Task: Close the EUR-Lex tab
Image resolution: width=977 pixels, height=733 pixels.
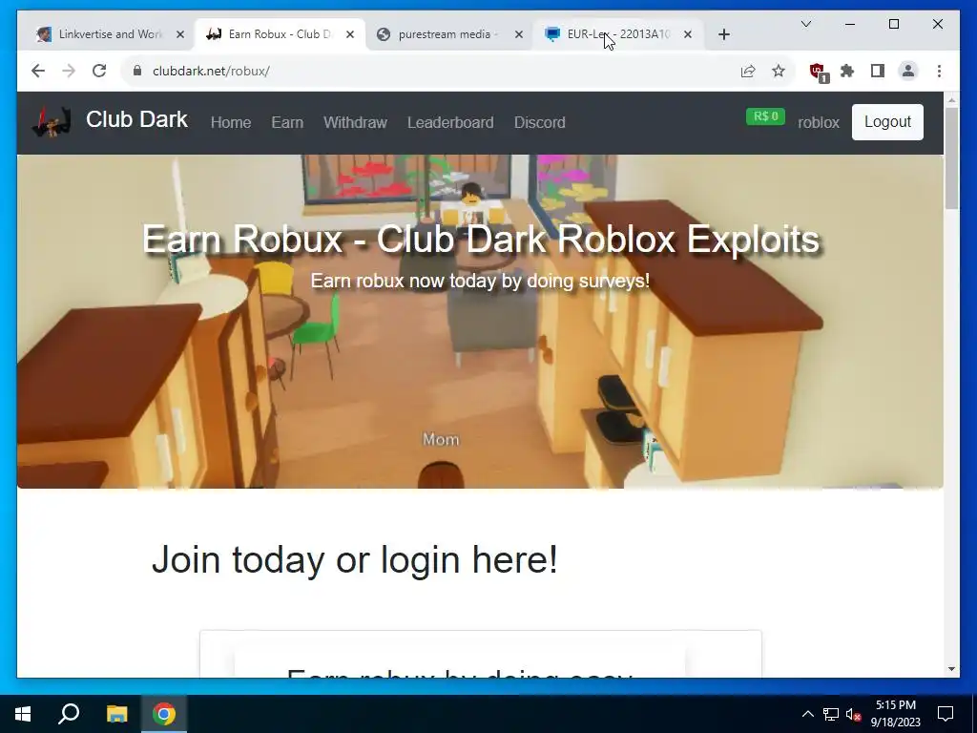Action: (687, 35)
